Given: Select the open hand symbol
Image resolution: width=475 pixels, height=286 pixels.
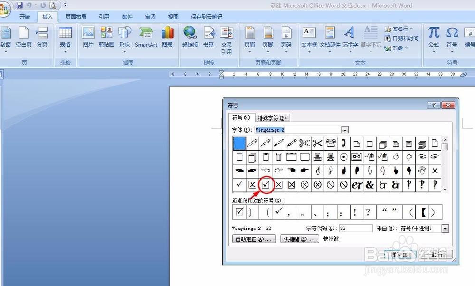Looking at the screenshot, I should pyautogui.click(x=422, y=171).
